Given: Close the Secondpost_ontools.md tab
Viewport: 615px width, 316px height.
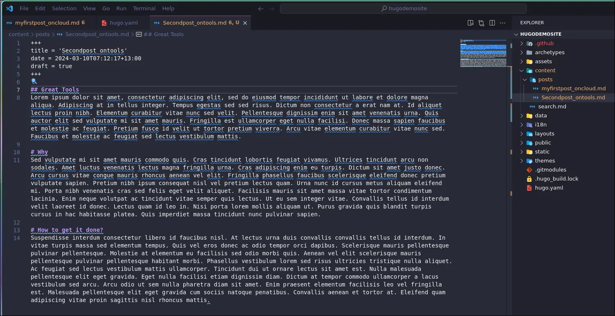Looking at the screenshot, I should coord(245,23).
